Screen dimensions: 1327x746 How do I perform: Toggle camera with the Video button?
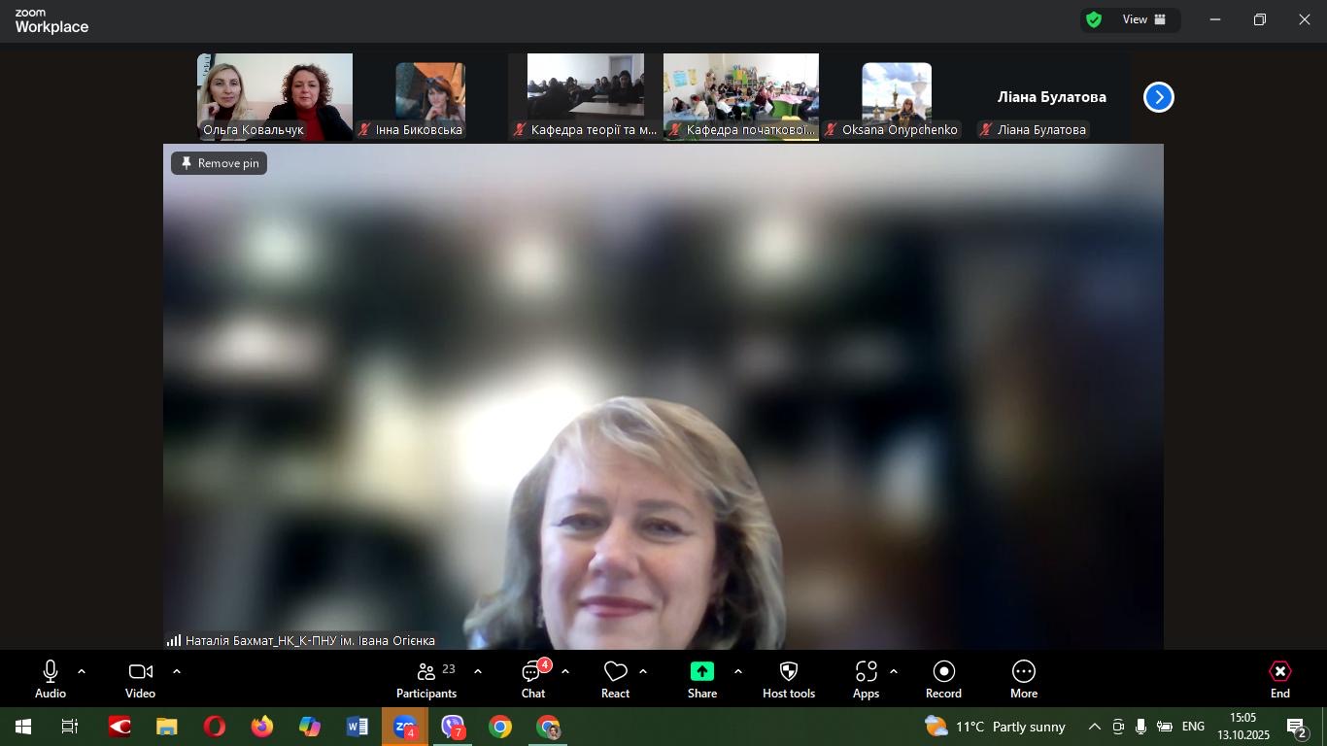tap(140, 679)
